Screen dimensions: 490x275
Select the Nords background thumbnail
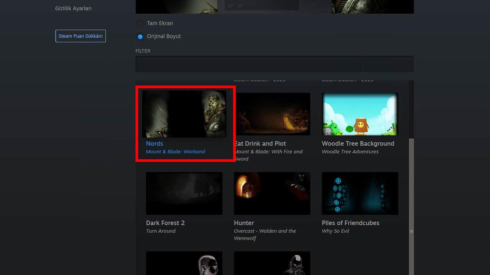(184, 114)
